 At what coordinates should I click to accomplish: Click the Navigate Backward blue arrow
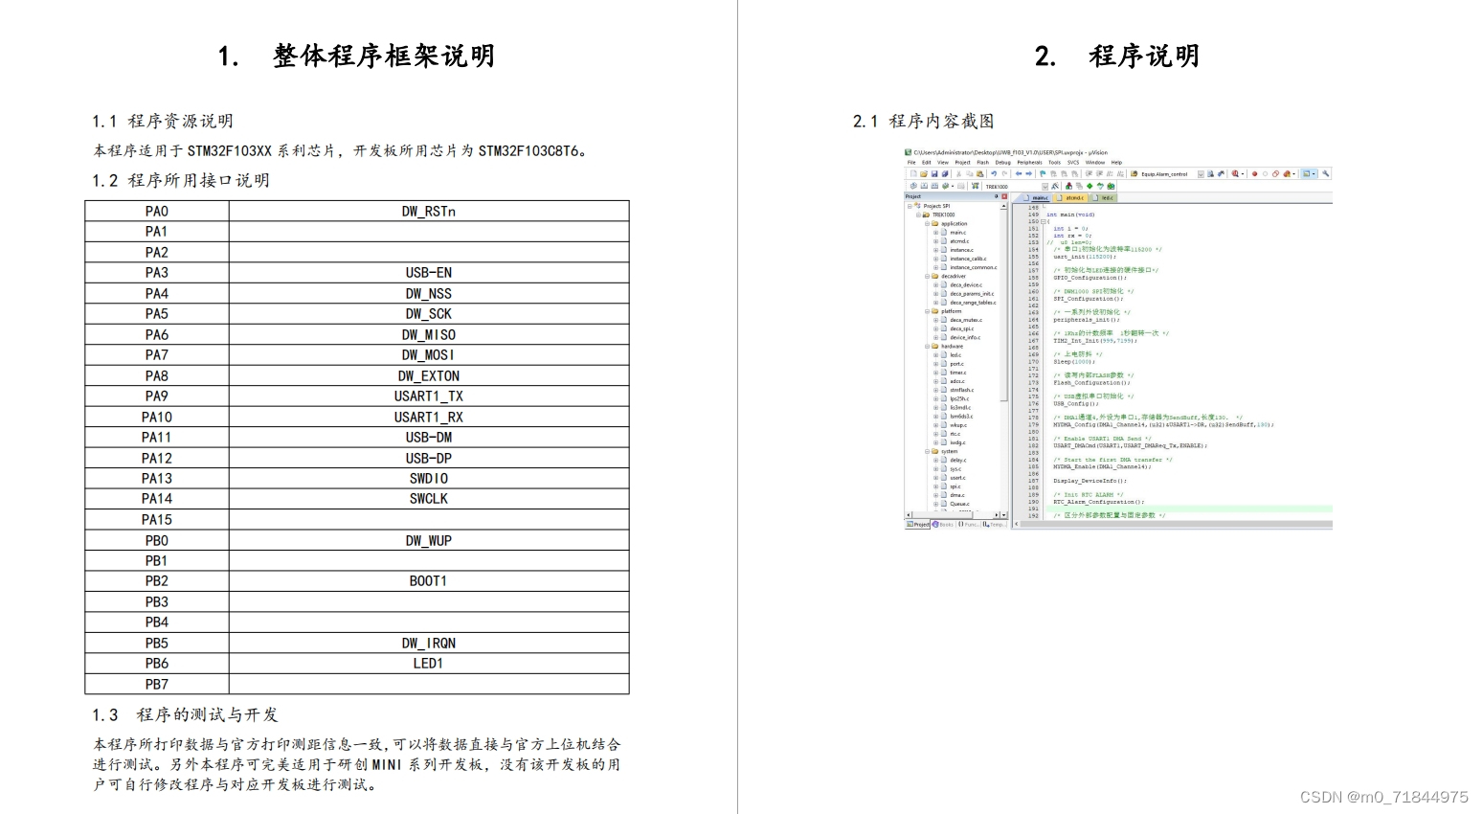point(1019,174)
